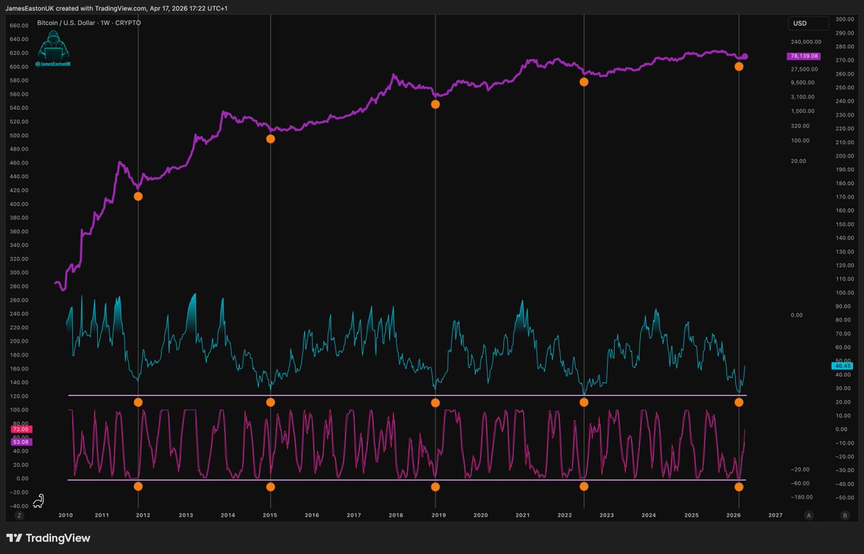
Task: Click orange marker at bottom of 2022 line
Action: click(584, 486)
